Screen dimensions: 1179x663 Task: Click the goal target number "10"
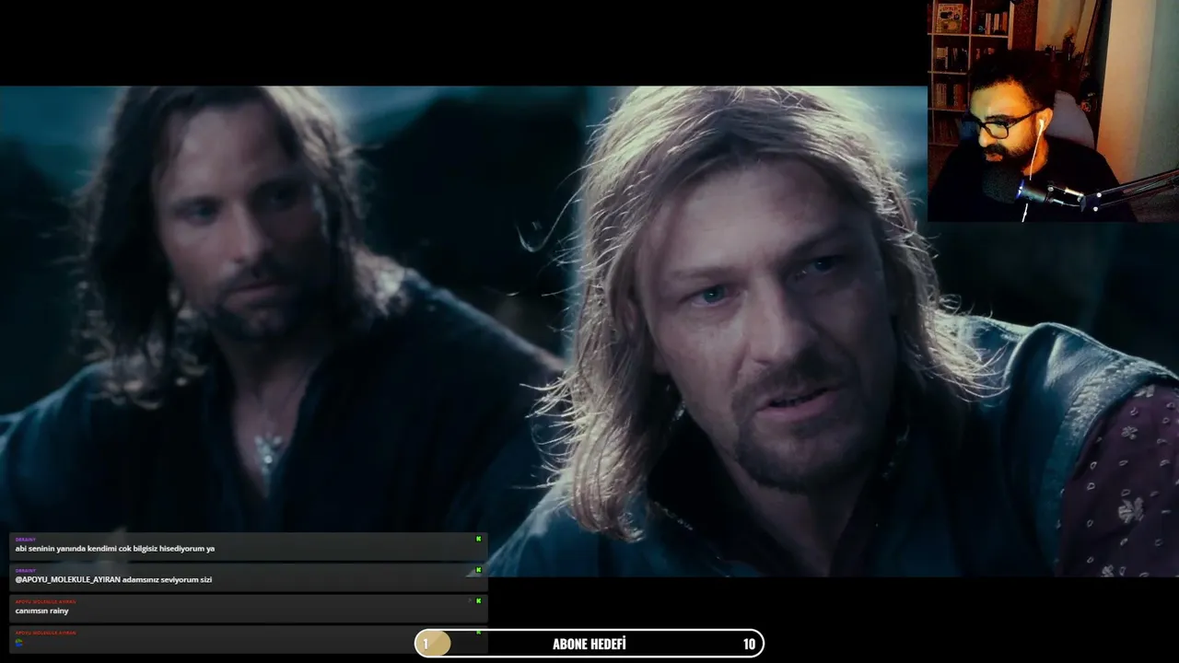749,645
